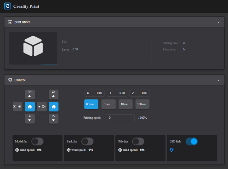This screenshot has height=169, width=228.
Task: Home the Z axis
Action: [x=54, y=106]
